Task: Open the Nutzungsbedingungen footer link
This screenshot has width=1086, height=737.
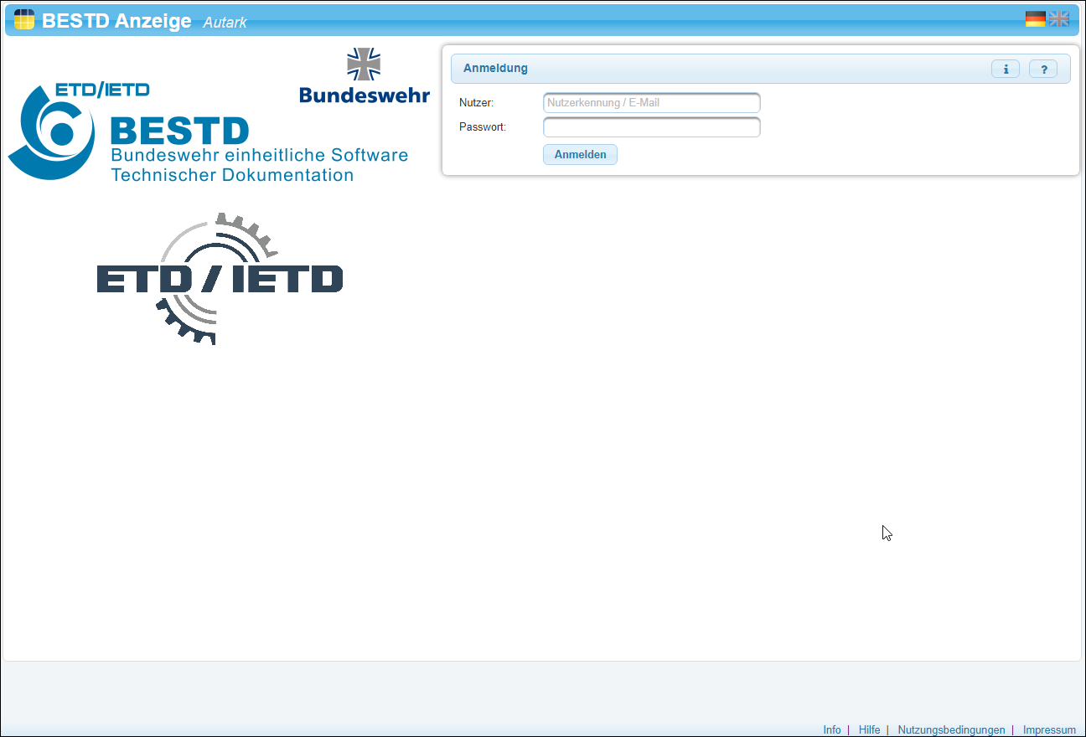Action: 951,730
